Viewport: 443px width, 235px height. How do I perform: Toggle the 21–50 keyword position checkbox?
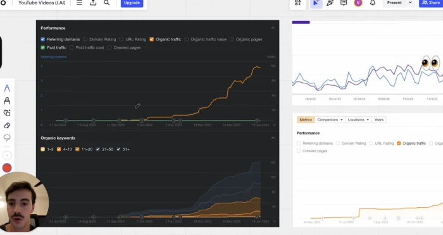(97, 149)
